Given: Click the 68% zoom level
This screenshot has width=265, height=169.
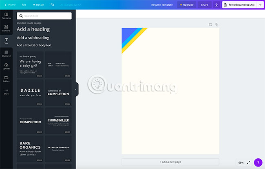Looking at the screenshot, I should 241,163.
